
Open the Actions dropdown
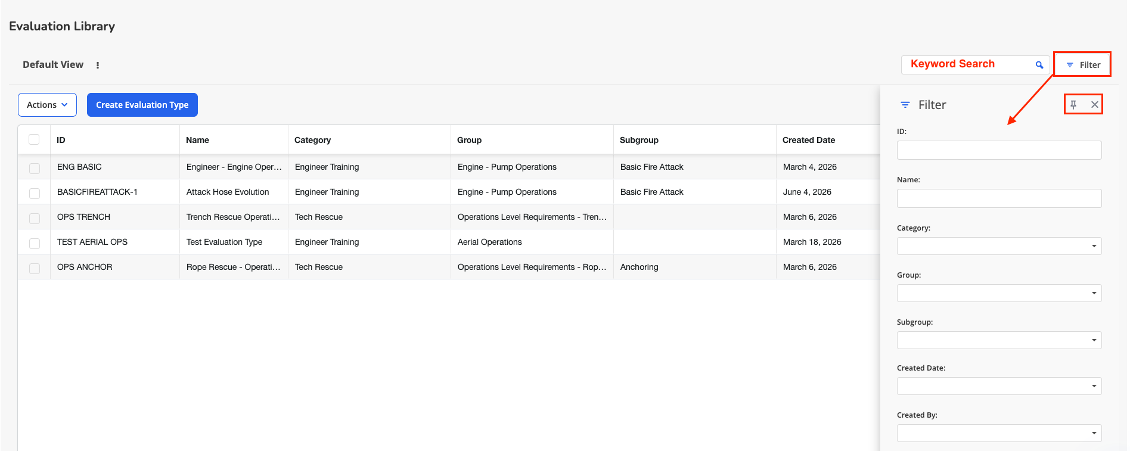[x=47, y=105]
